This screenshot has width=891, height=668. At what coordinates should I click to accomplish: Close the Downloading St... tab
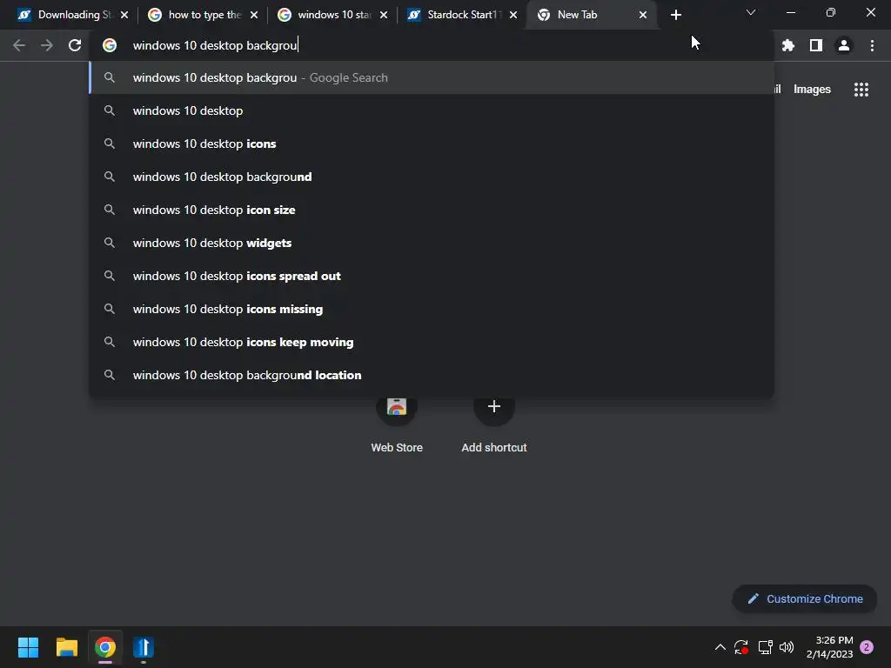(124, 15)
